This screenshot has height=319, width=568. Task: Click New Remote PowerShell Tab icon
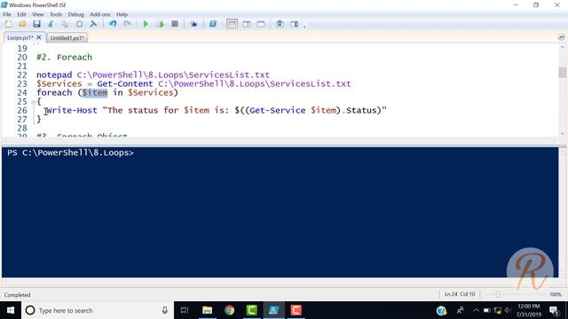pyautogui.click(x=193, y=24)
